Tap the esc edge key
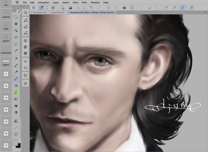The width and height of the screenshot is (208, 152). (6, 4)
